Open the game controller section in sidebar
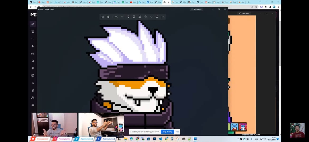Image resolution: width=309 pixels, height=142 pixels. click(33, 54)
